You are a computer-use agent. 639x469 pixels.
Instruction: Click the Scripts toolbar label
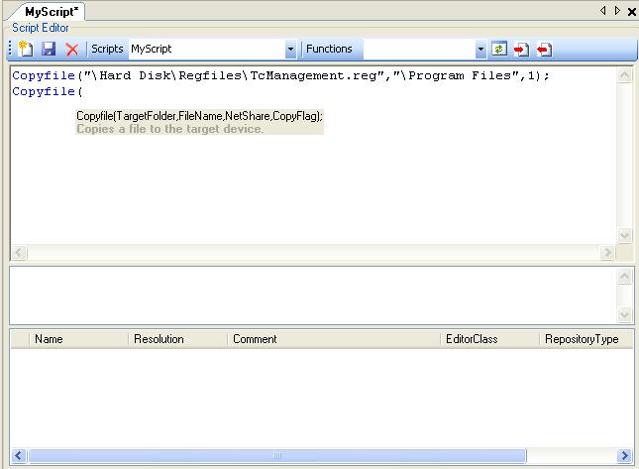107,49
